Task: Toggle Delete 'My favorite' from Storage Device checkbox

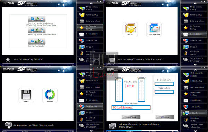Action: point(27,25)
